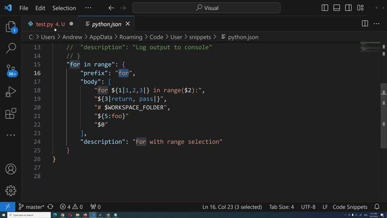387x218 pixels.
Task: Click the master branch indicator
Action: (31, 206)
